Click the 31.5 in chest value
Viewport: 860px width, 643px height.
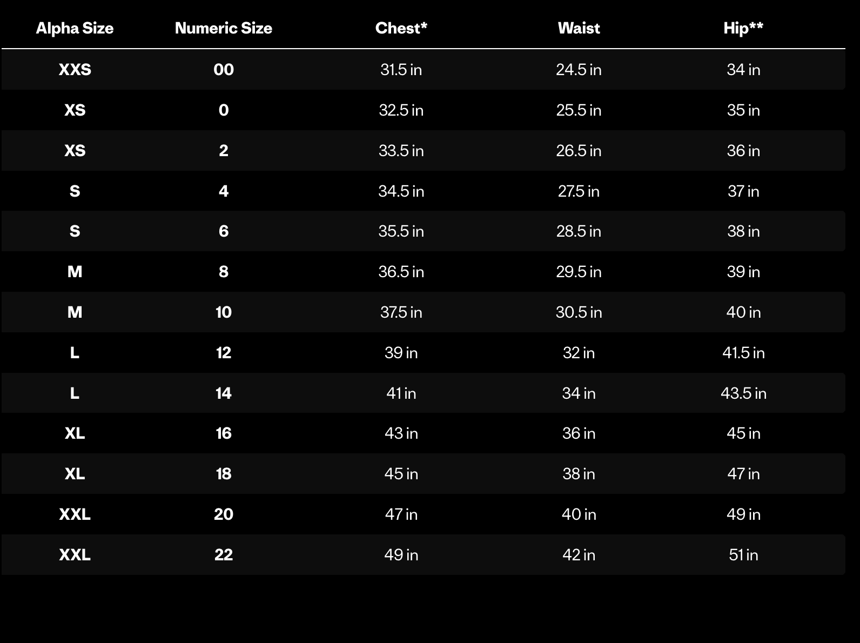401,70
